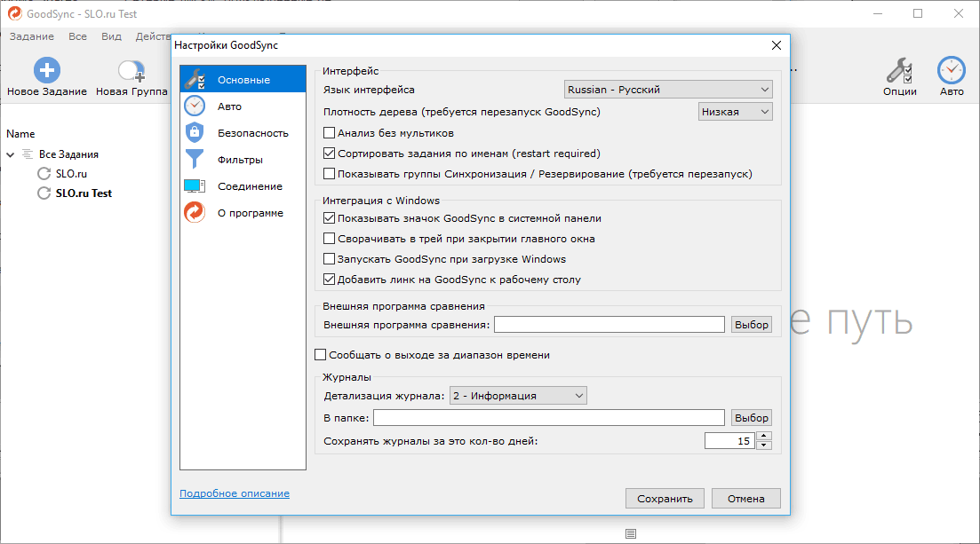Click the GoodSync logo in title bar
This screenshot has height=544, width=980.
[x=14, y=13]
